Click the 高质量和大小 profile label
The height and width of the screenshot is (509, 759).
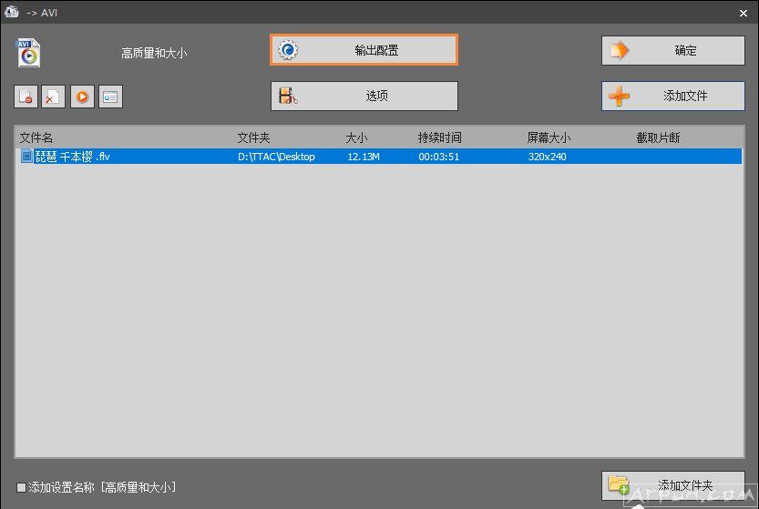(154, 53)
